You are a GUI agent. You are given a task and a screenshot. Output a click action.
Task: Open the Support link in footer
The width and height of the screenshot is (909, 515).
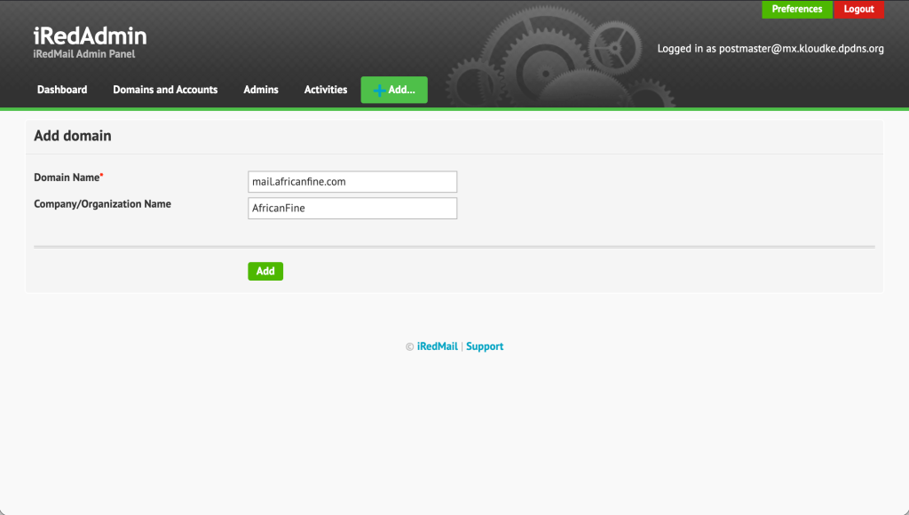tap(485, 346)
